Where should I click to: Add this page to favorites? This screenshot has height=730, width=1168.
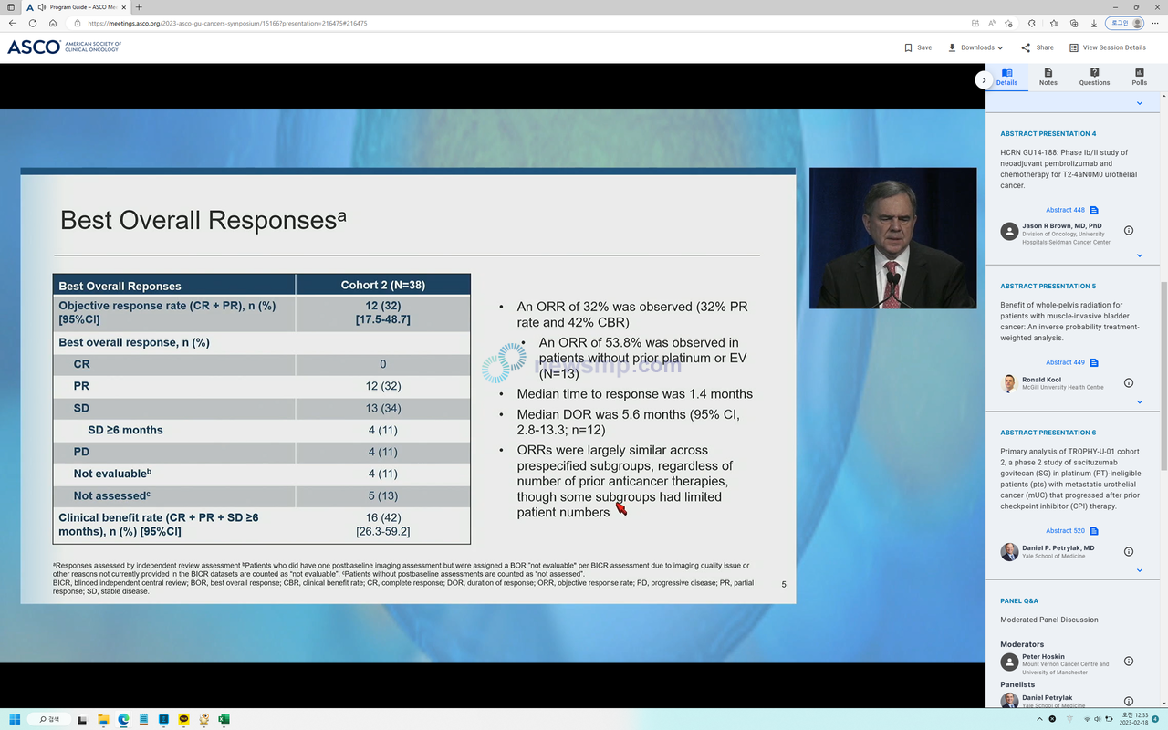point(1008,23)
